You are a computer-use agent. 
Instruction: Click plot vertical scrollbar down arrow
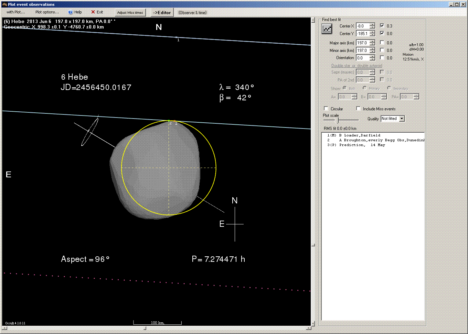(x=313, y=323)
